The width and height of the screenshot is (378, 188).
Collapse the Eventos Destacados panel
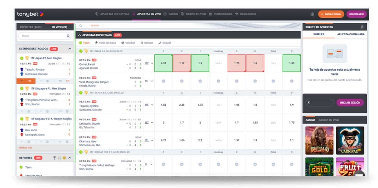coord(70,49)
